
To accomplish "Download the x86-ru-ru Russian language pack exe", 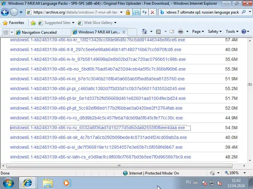I will pyautogui.click(x=97, y=128).
